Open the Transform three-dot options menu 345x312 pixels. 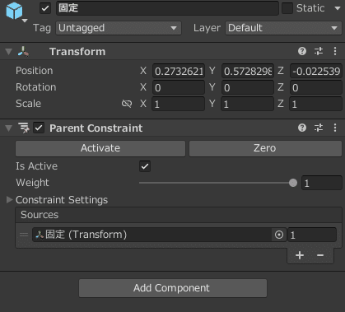(x=335, y=51)
